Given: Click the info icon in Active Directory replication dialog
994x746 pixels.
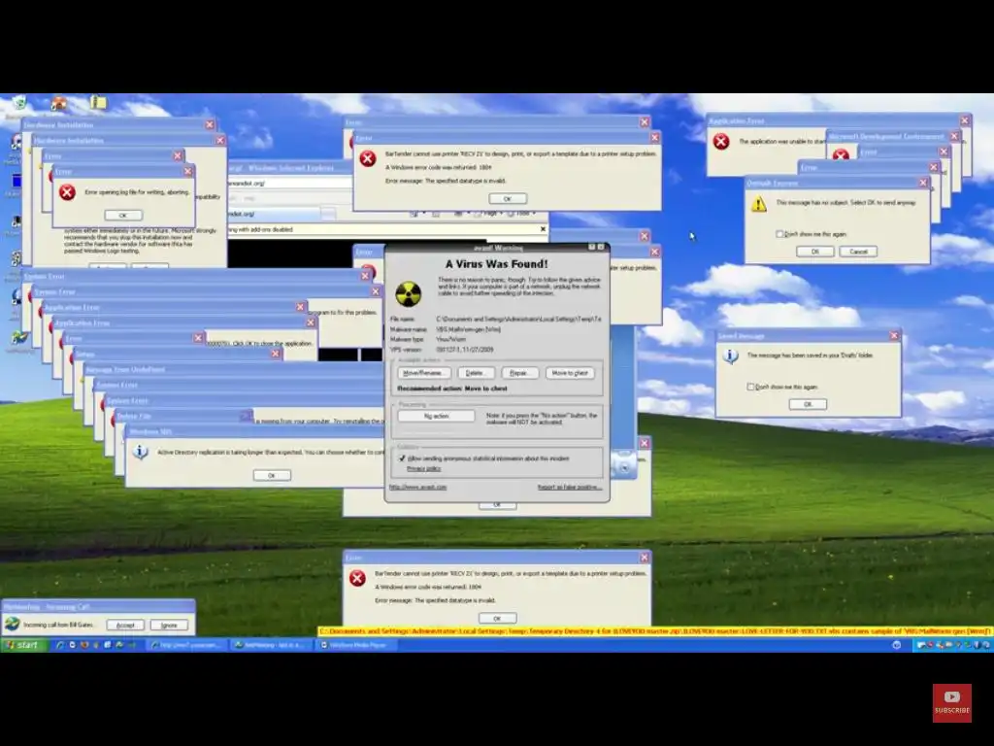Looking at the screenshot, I should pos(140,453).
